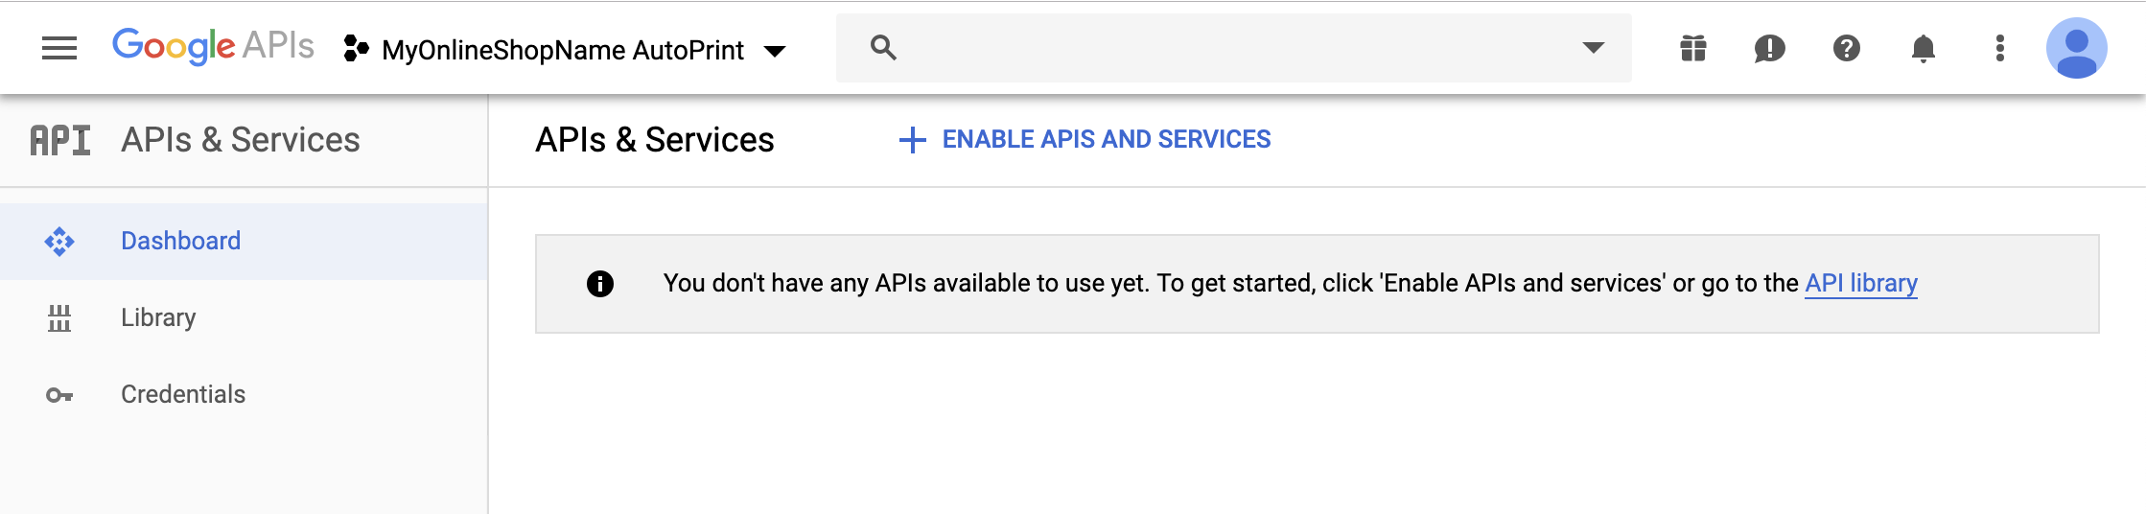Click the Google APIs logo
The image size is (2146, 514).
tap(213, 46)
